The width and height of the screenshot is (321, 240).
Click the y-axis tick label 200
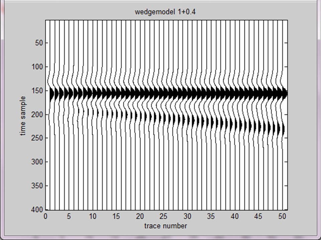pyautogui.click(x=37, y=114)
